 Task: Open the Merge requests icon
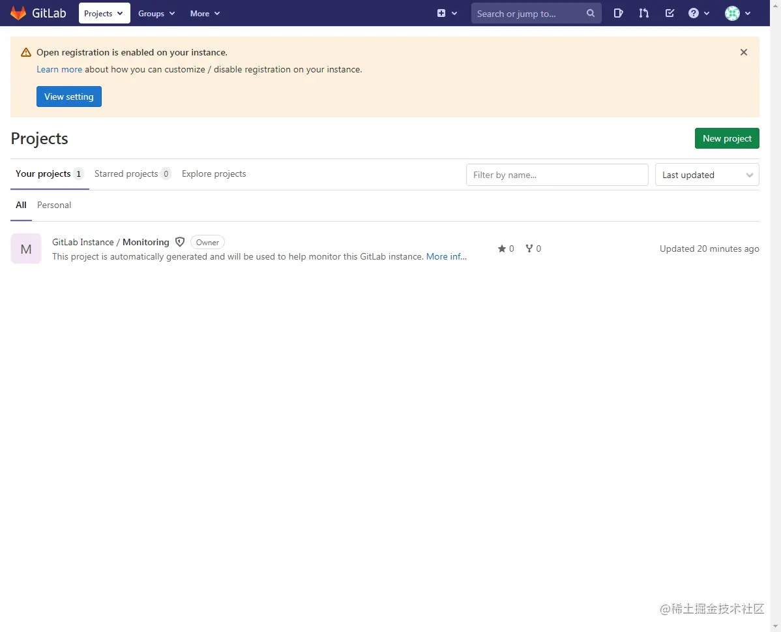point(643,14)
